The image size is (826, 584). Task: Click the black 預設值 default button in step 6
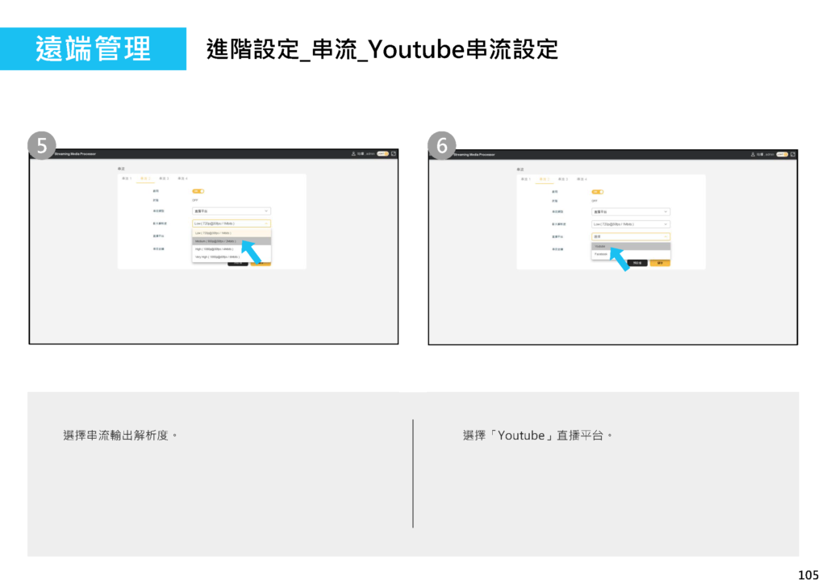(637, 263)
